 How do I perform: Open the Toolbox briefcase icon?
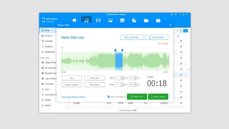(x=158, y=20)
